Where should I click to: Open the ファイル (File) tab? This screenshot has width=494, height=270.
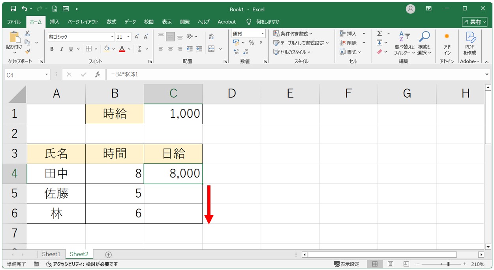[x=14, y=22]
